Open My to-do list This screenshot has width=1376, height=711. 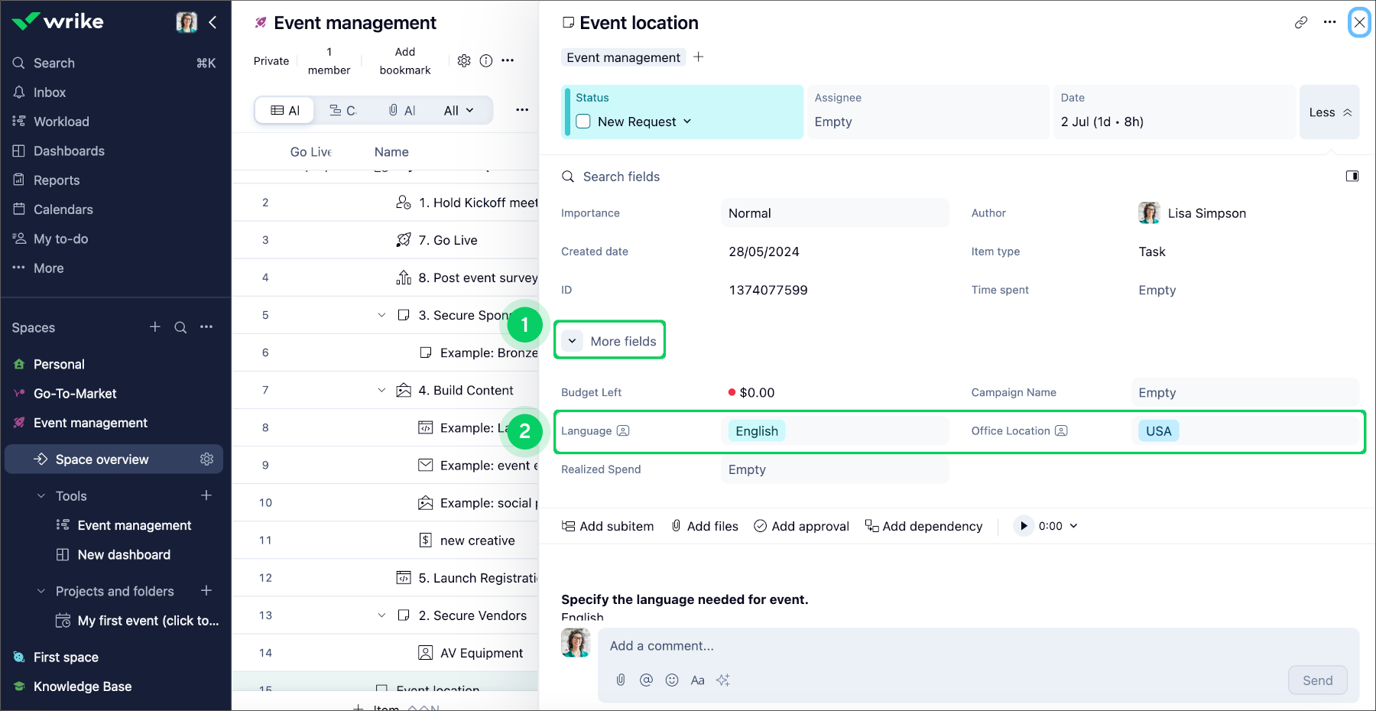[x=60, y=238]
